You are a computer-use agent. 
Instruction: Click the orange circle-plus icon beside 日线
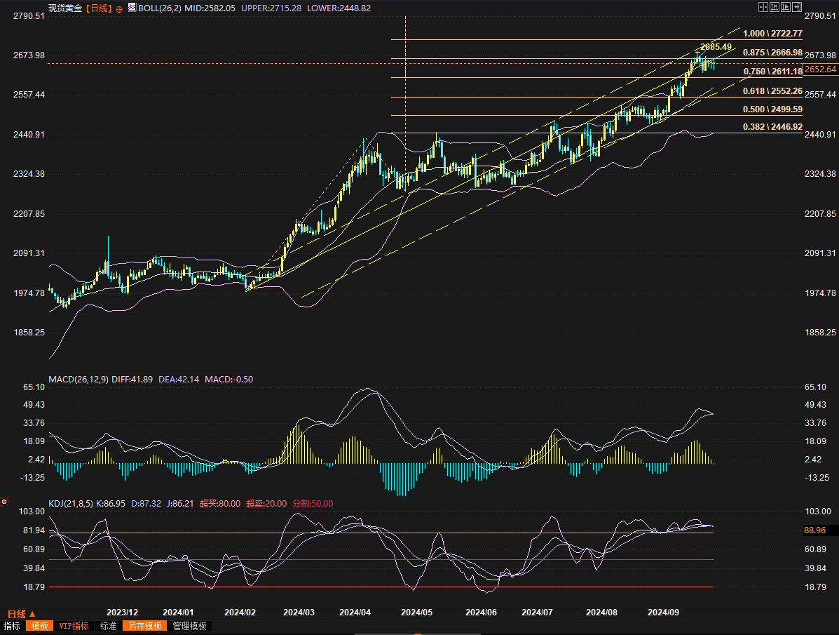(118, 8)
